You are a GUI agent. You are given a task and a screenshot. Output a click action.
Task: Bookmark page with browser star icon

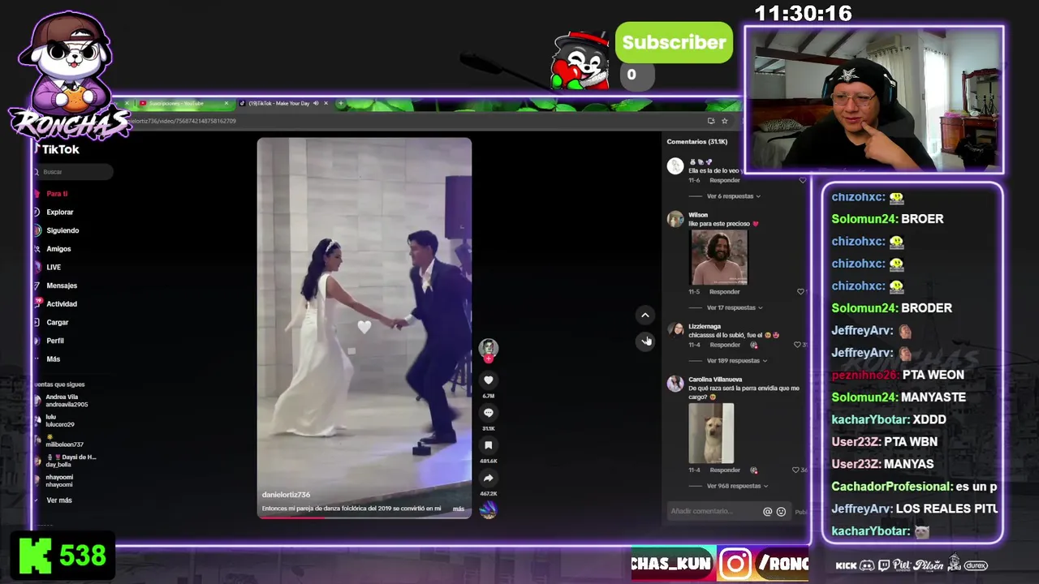725,121
